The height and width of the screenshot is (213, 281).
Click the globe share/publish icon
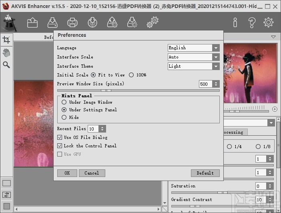tap(92, 22)
